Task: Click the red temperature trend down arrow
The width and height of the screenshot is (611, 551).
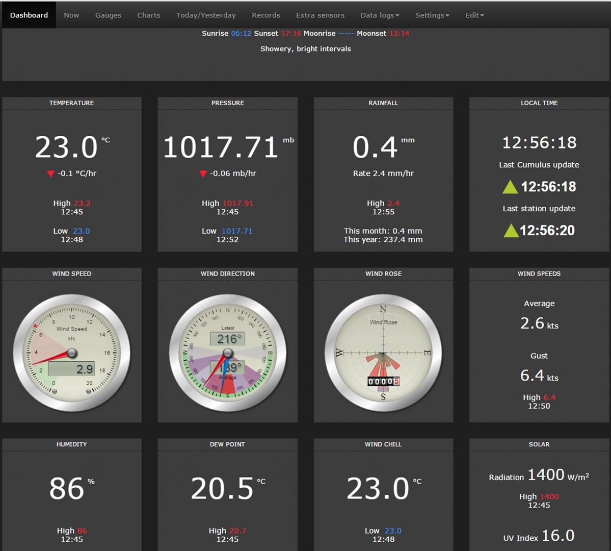Action: coord(50,174)
